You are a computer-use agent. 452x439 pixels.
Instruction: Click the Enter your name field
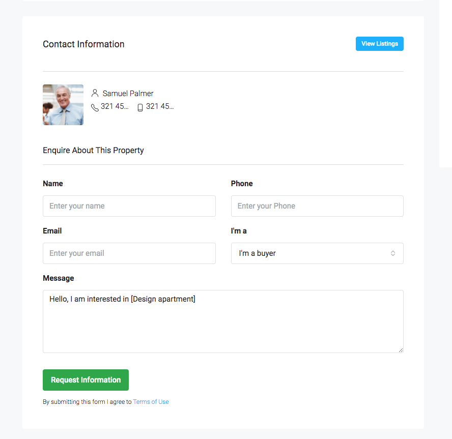(129, 206)
